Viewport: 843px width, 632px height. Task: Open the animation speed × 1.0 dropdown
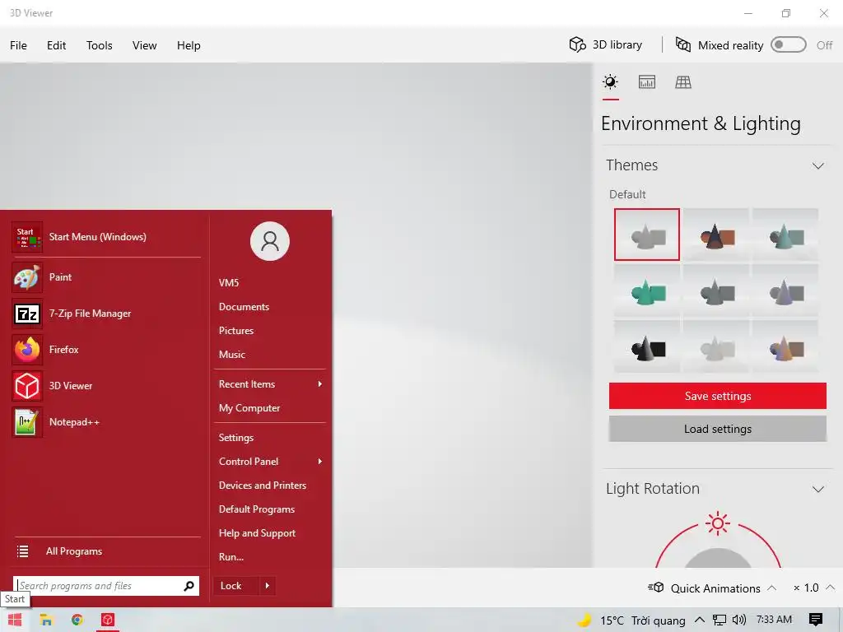point(813,588)
